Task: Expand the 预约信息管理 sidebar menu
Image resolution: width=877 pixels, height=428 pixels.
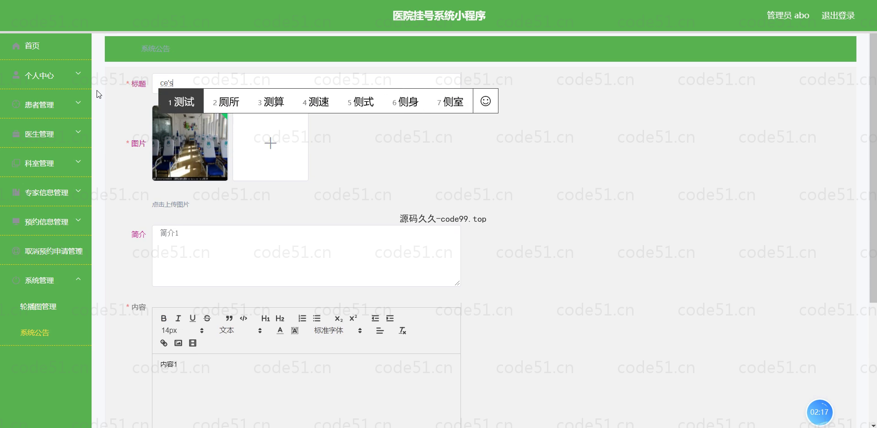Action: point(46,221)
